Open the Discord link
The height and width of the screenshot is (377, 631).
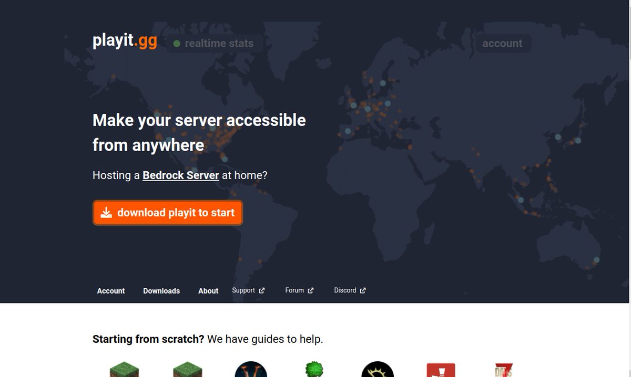click(350, 290)
